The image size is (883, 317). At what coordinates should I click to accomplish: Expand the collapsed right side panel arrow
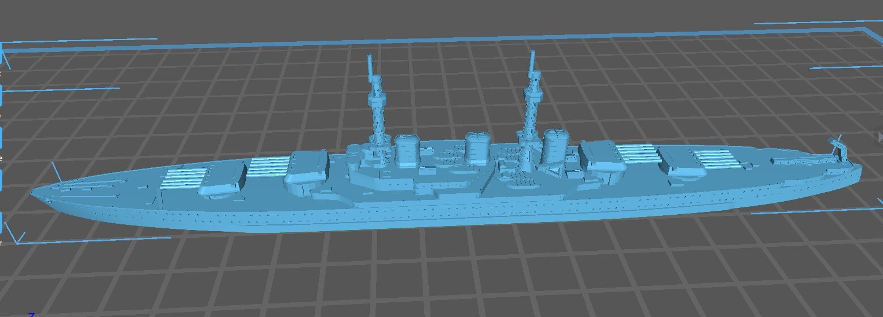coord(880,137)
